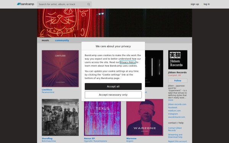
Task: Visit the jikken-records.com link
Action: coord(177,104)
